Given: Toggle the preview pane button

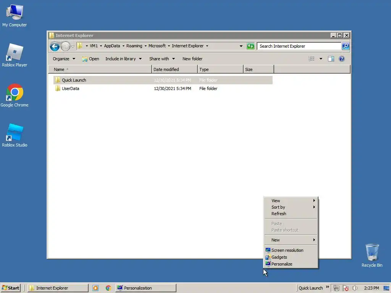Looking at the screenshot, I should (x=331, y=59).
